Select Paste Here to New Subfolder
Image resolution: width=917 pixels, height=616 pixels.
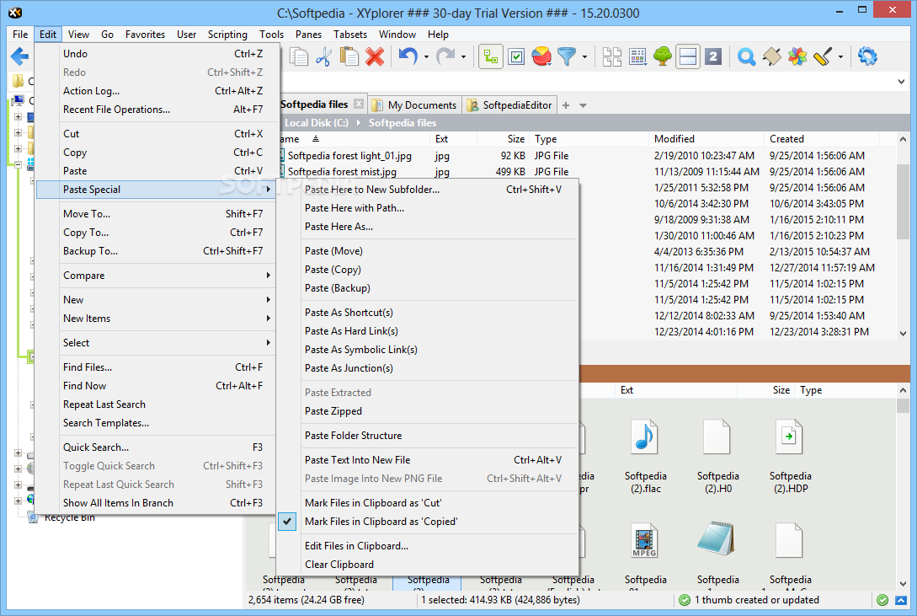pos(427,190)
